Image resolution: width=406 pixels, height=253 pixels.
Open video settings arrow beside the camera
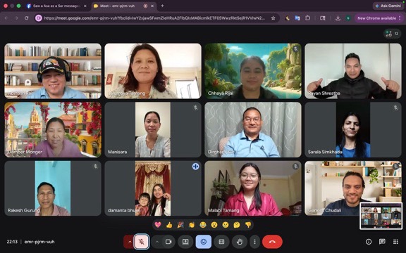pos(157,242)
